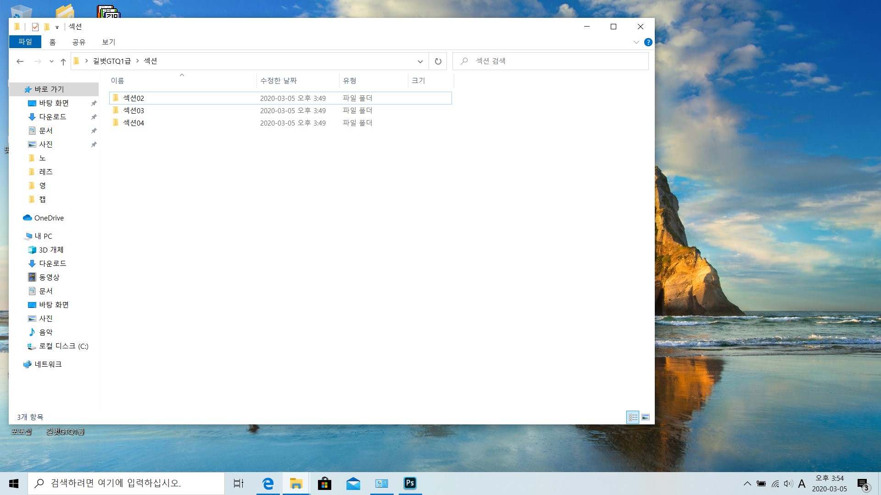Open the Explorer help icon
Viewport: 881px width, 495px height.
[x=648, y=42]
